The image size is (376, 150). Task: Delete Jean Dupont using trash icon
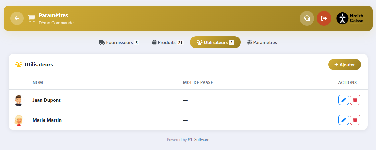[x=355, y=100]
